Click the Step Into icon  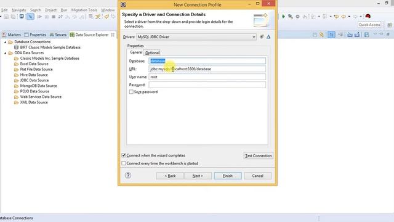(x=67, y=17)
